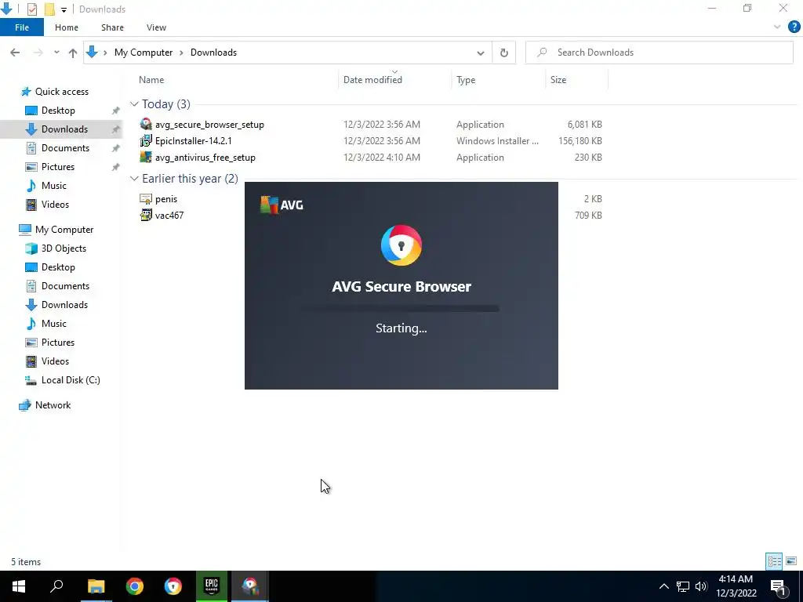Select Pictures under My Computer
Screen dimensions: 803x602
pos(57,343)
